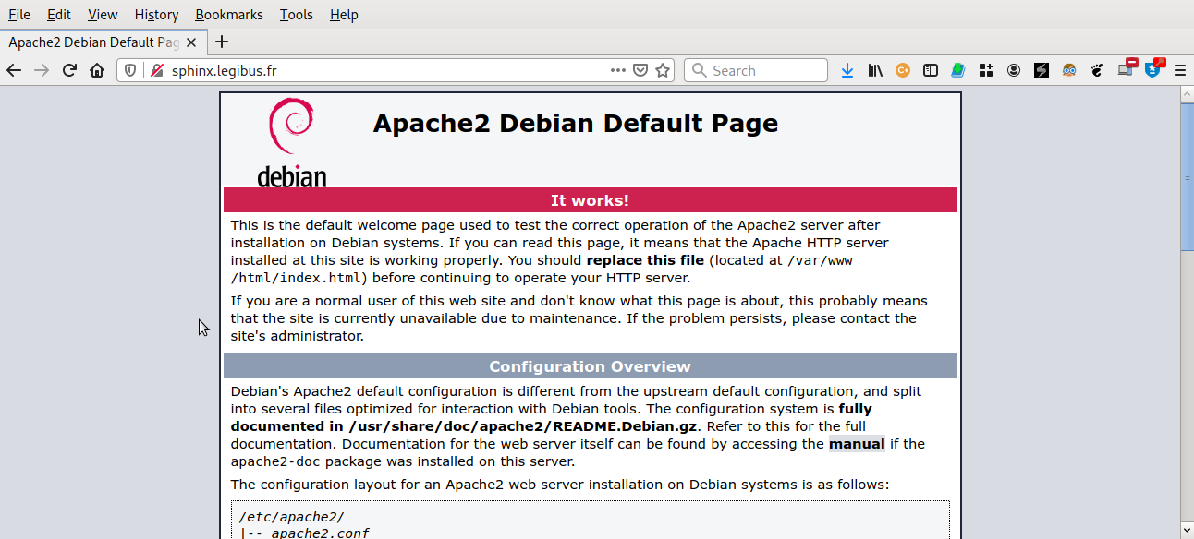
Task: Follow the manual link in documentation text
Action: pos(857,444)
